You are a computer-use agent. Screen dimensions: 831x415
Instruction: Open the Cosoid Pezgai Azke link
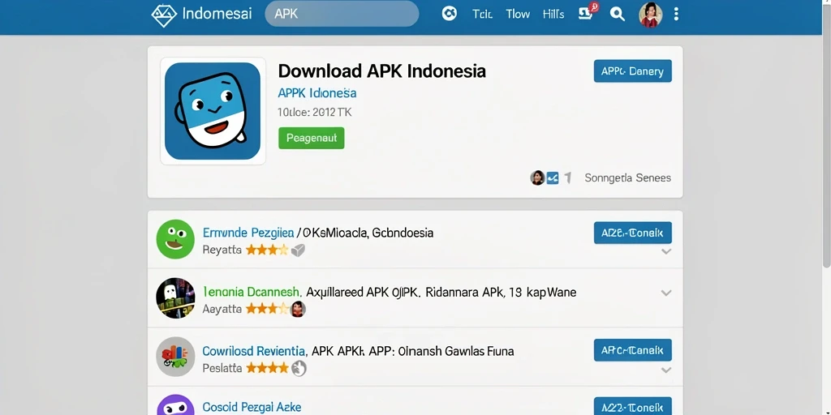pyautogui.click(x=252, y=407)
